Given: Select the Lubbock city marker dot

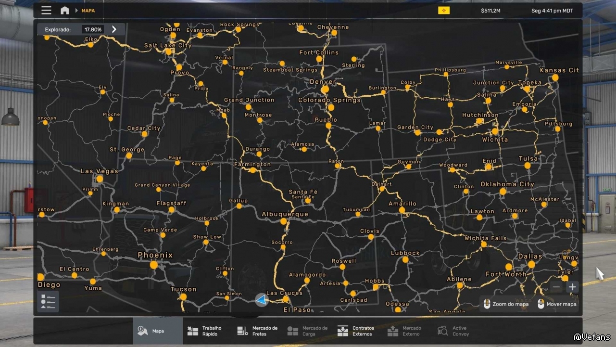Looking at the screenshot, I should click(405, 260).
